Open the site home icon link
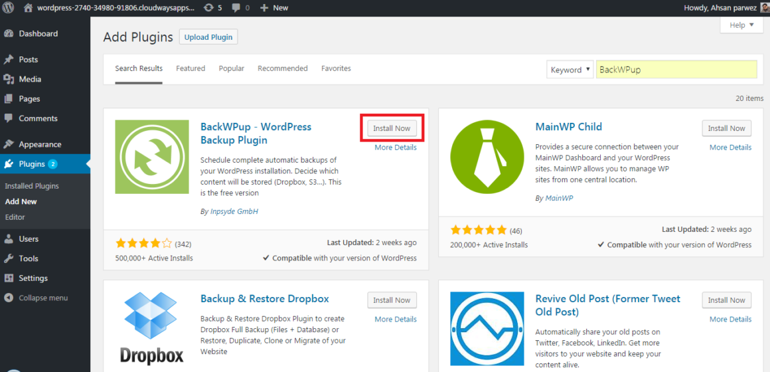 [29, 8]
